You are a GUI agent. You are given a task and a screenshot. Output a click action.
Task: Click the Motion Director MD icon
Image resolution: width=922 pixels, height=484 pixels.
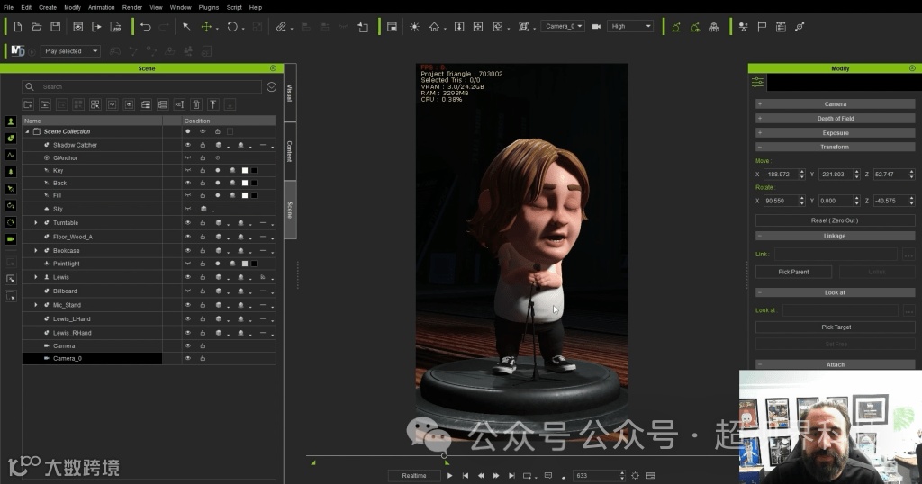(18, 51)
